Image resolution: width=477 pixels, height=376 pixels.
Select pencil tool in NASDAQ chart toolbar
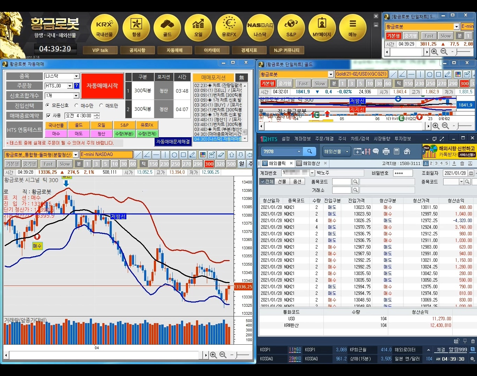click(193, 155)
